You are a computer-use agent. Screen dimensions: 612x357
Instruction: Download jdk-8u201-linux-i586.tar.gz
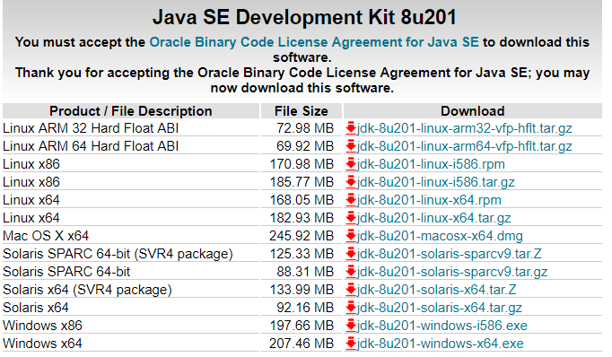[435, 182]
